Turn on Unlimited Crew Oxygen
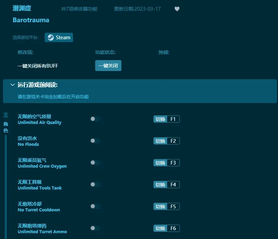The height and width of the screenshot is (239, 278). 95,163
